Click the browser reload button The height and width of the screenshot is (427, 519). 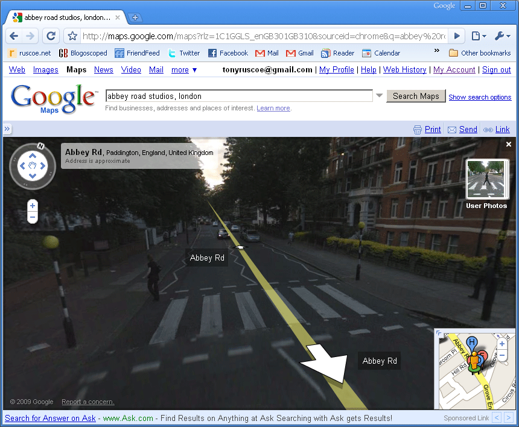coord(51,36)
